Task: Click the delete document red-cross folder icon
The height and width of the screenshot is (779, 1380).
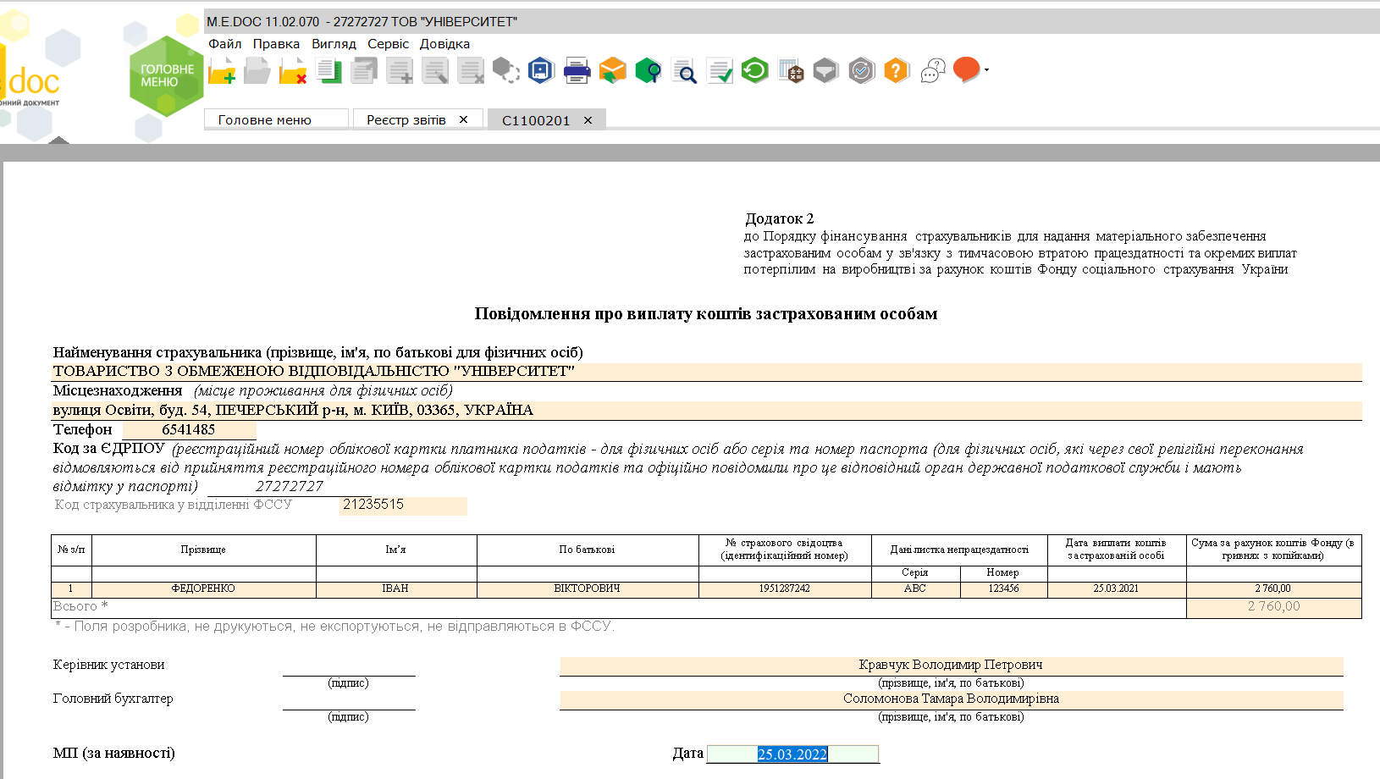Action: [293, 71]
